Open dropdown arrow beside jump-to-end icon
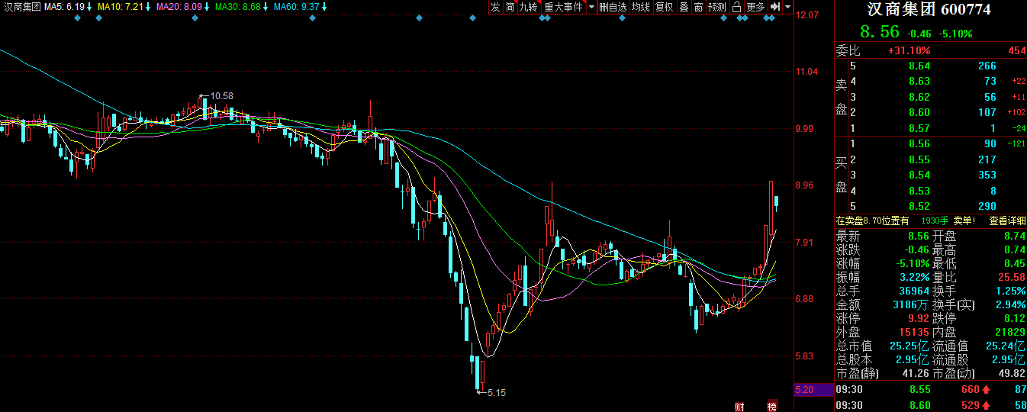Image resolution: width=1027 pixels, height=412 pixels. click(x=787, y=7)
